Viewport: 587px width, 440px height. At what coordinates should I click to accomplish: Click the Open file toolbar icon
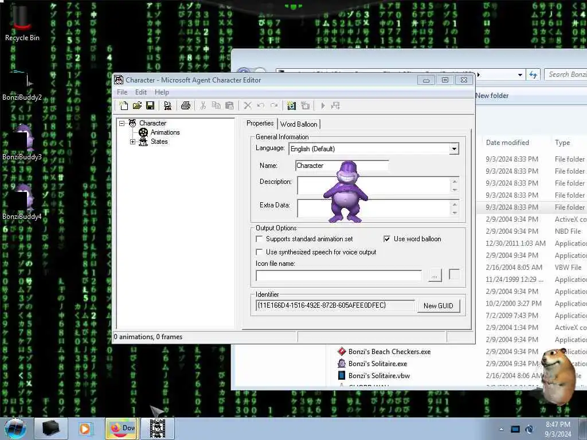click(137, 106)
